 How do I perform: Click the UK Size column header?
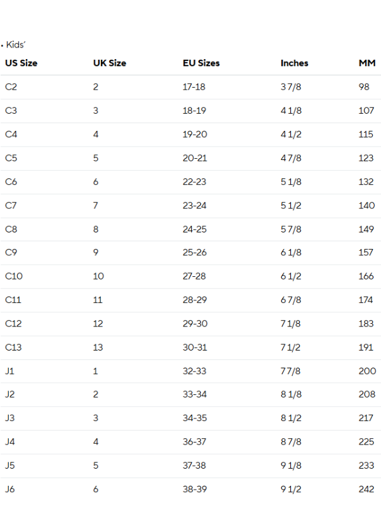pyautogui.click(x=109, y=63)
